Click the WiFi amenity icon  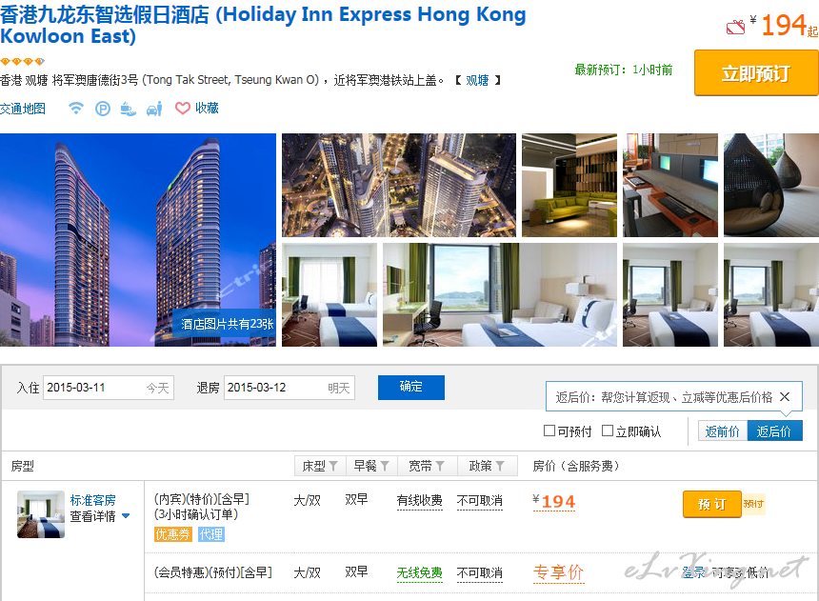[76, 109]
